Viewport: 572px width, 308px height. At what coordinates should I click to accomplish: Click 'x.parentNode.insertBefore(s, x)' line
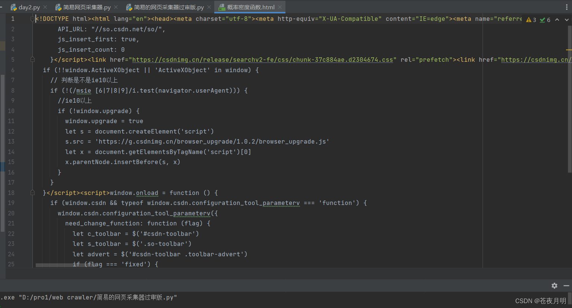(123, 162)
